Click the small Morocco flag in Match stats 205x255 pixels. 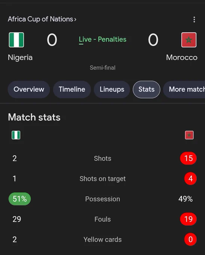189,135
